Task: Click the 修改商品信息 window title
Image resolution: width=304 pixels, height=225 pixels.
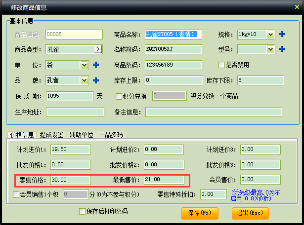Action: click(29, 7)
